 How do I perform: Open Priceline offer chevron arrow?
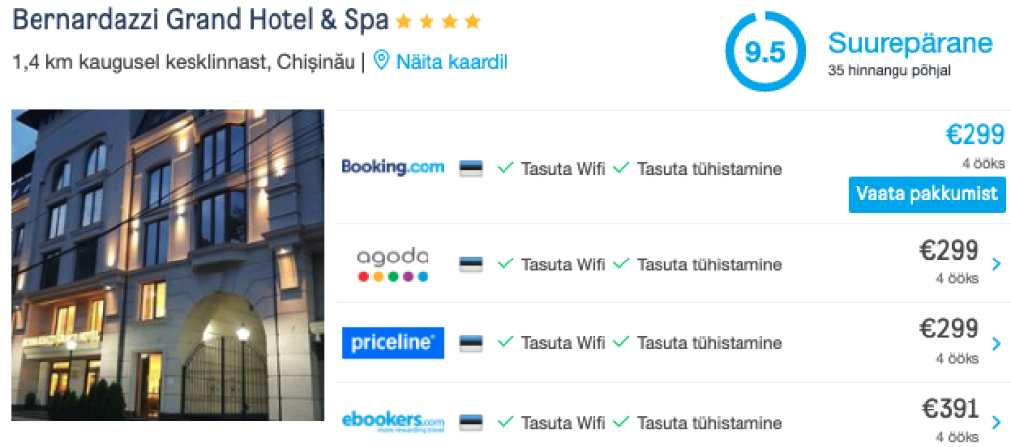pos(996,344)
